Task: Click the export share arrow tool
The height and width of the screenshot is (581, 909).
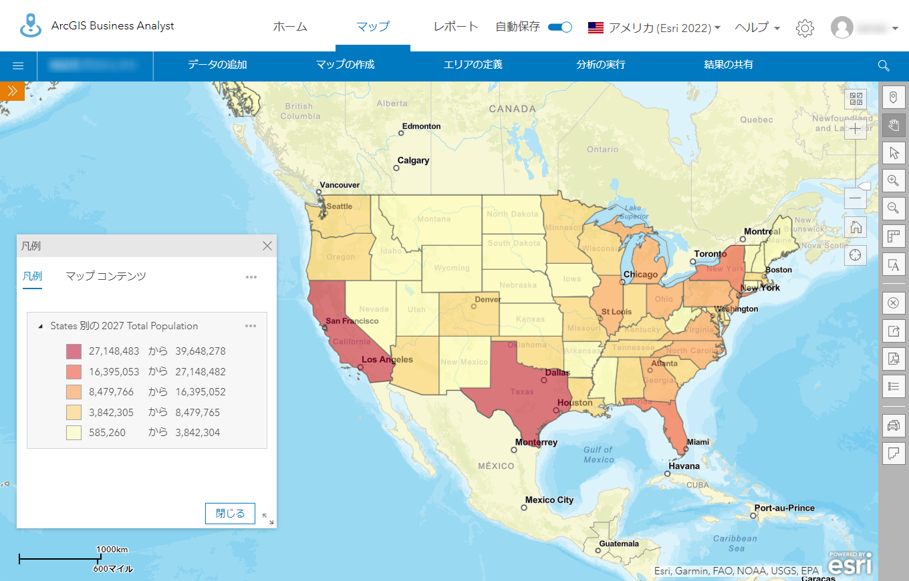Action: click(x=894, y=331)
